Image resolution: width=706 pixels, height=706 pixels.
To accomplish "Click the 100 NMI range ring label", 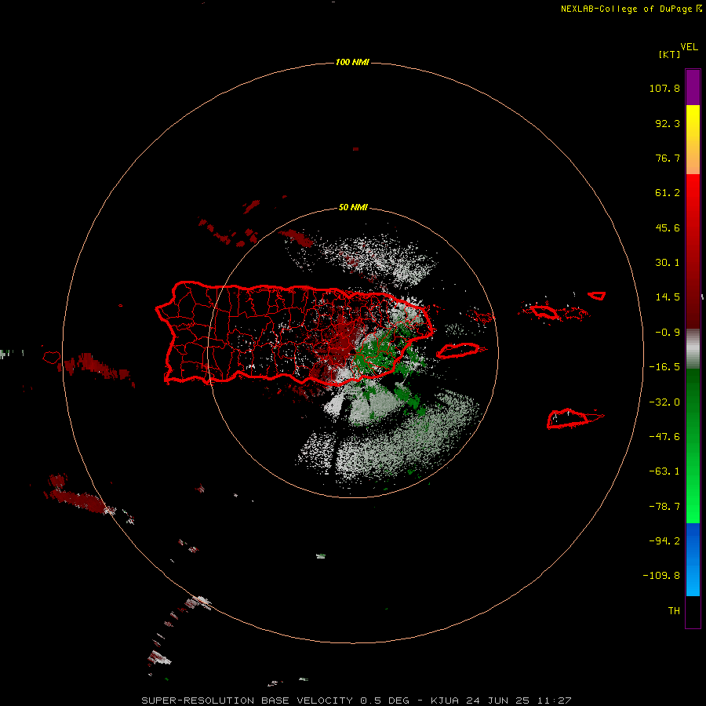I will tap(352, 62).
